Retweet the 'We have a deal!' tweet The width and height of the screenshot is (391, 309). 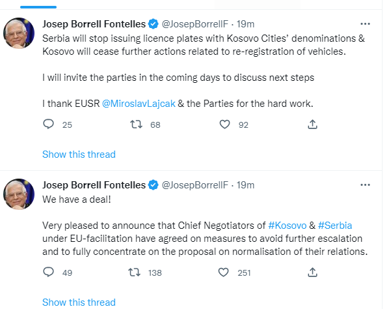[x=135, y=272]
